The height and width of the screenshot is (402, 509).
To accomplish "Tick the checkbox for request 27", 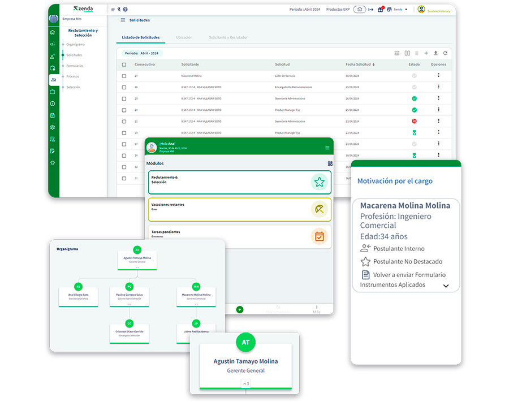I will pos(124,76).
